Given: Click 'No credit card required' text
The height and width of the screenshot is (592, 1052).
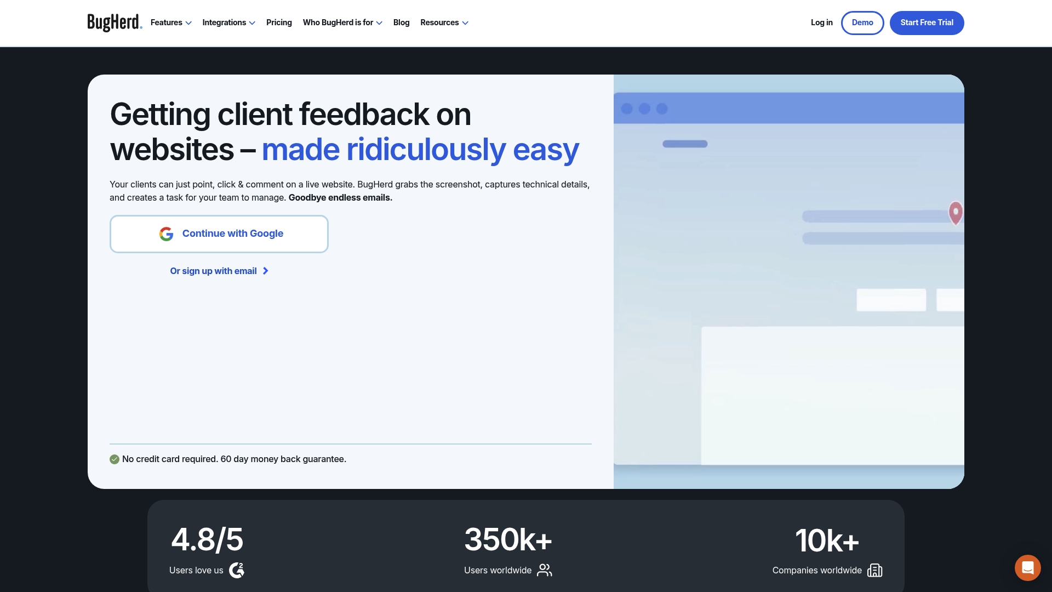Looking at the screenshot, I should click(x=170, y=459).
